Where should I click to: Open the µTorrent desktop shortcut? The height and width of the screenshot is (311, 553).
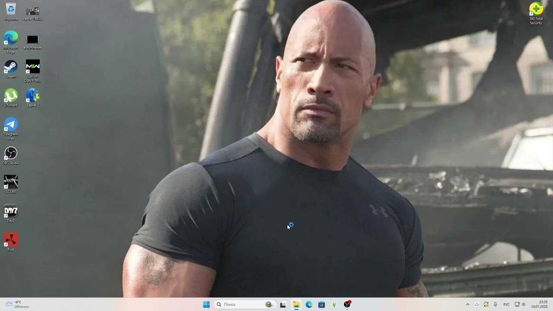pos(11,98)
